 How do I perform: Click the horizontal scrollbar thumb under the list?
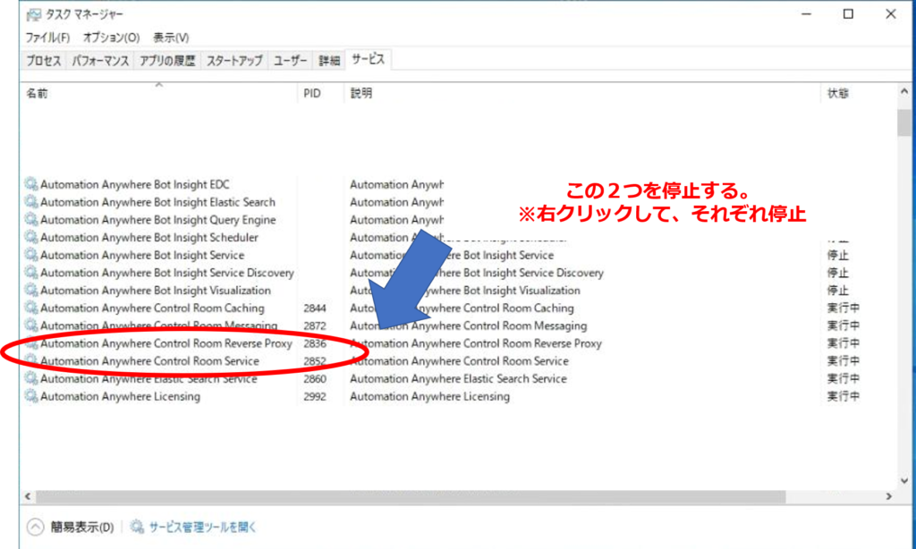(x=411, y=496)
